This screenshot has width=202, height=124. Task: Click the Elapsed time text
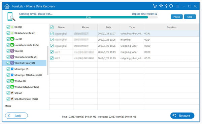click(x=144, y=14)
